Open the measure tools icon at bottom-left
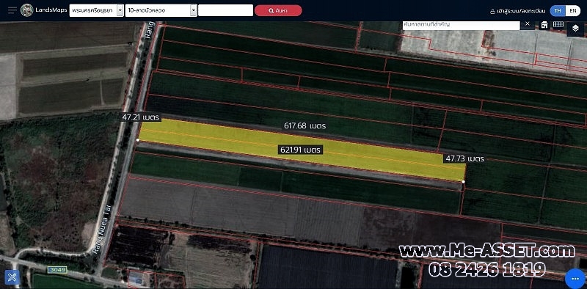The height and width of the screenshot is (289, 587). coord(12,277)
